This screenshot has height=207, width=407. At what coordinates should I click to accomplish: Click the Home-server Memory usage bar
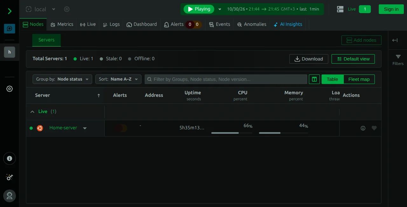point(284,133)
